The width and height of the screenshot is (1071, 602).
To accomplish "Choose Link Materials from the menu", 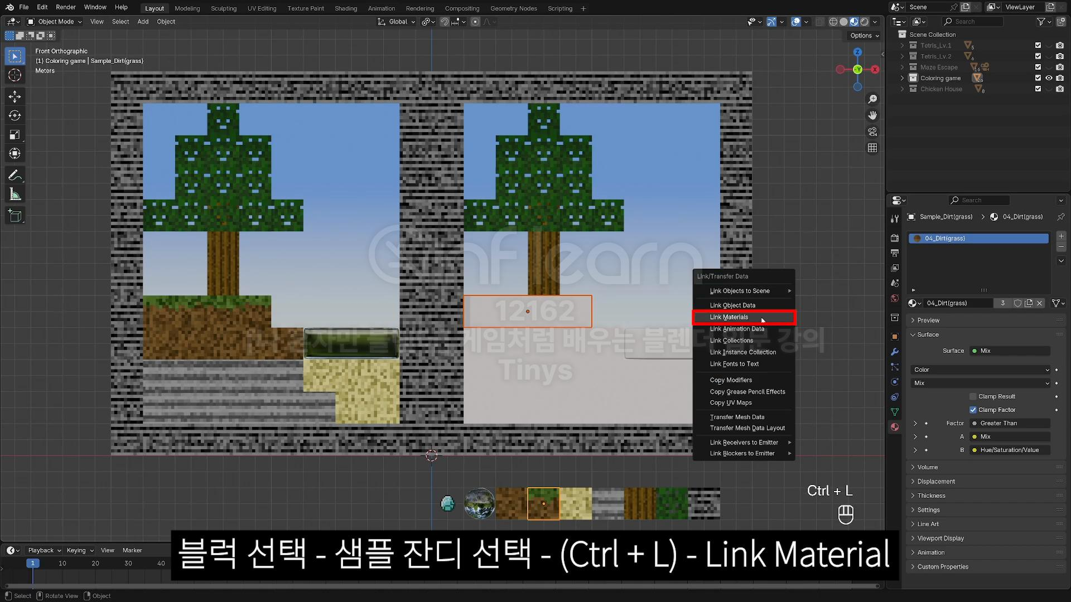I will (x=744, y=317).
